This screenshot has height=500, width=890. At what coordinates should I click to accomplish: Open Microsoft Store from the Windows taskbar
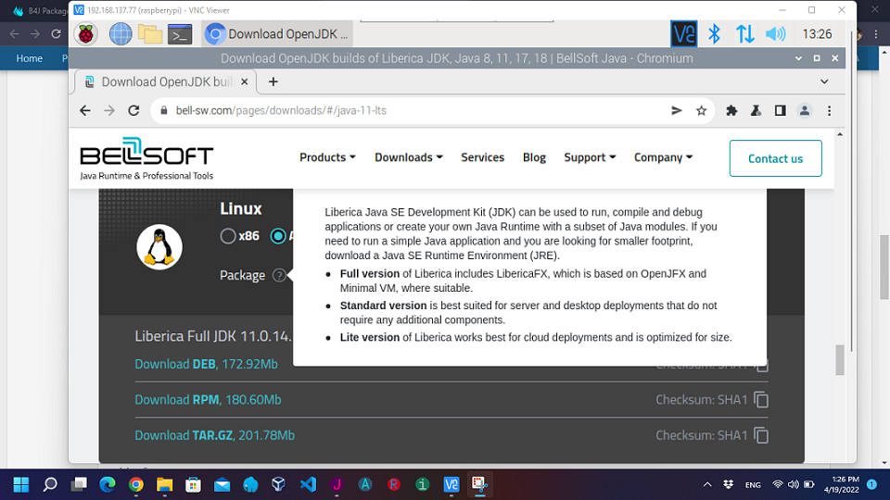[193, 484]
